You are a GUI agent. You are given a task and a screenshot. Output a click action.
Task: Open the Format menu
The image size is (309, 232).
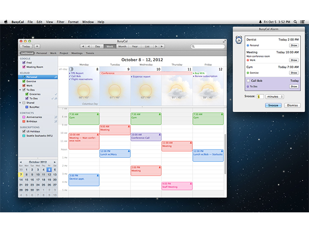[x=73, y=22]
